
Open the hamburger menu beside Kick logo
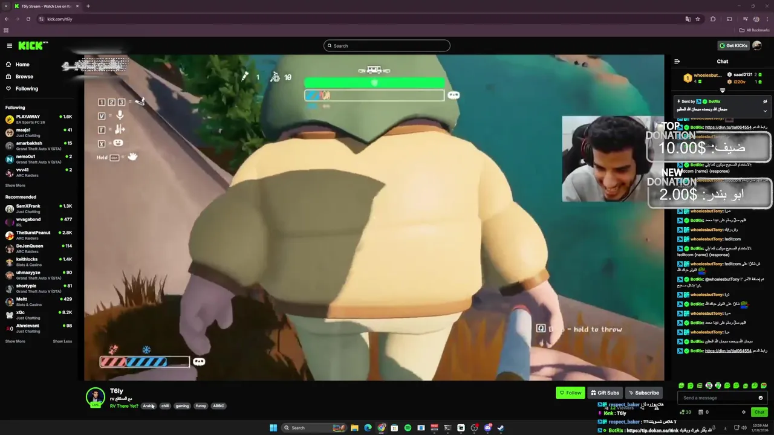(9, 46)
